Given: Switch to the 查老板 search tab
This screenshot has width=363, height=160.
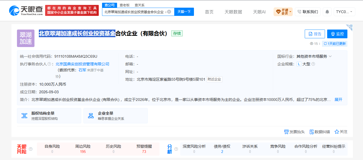Looking at the screenshot, I should click(124, 5).
